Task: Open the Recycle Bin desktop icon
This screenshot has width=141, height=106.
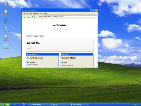Action: pos(6,46)
